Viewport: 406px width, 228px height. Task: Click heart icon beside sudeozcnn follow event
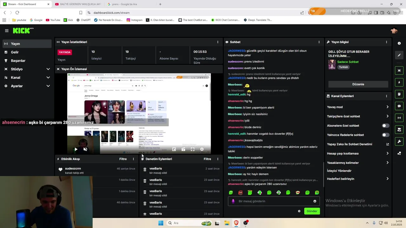pyautogui.click(x=60, y=170)
